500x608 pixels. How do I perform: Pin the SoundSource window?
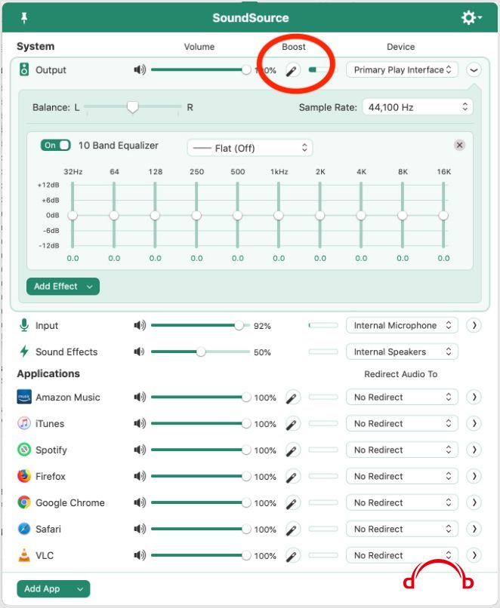[24, 17]
